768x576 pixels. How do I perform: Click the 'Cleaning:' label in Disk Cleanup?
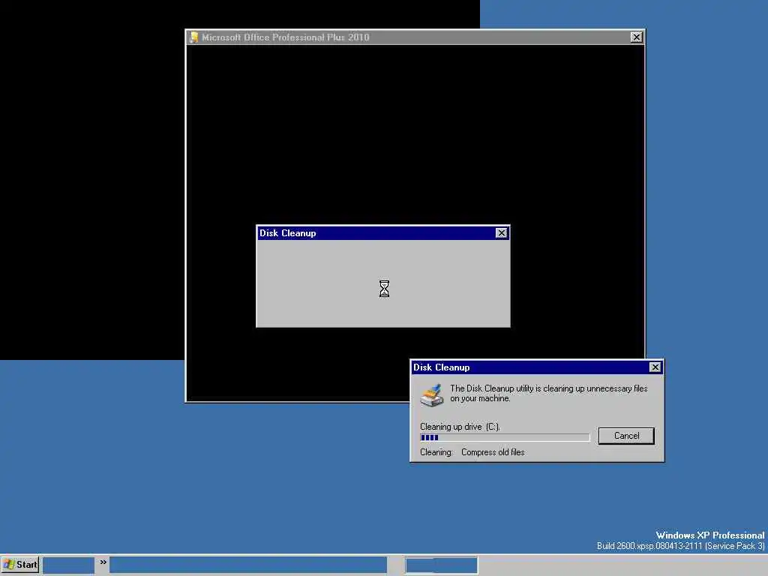pos(436,452)
